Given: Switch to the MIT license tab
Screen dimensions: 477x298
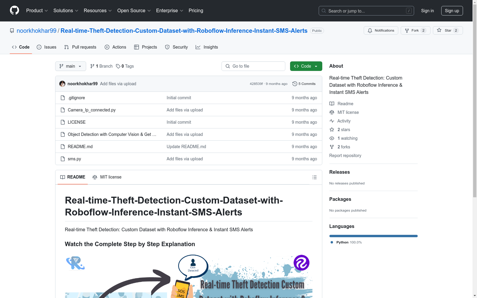Looking at the screenshot, I should click(107, 177).
